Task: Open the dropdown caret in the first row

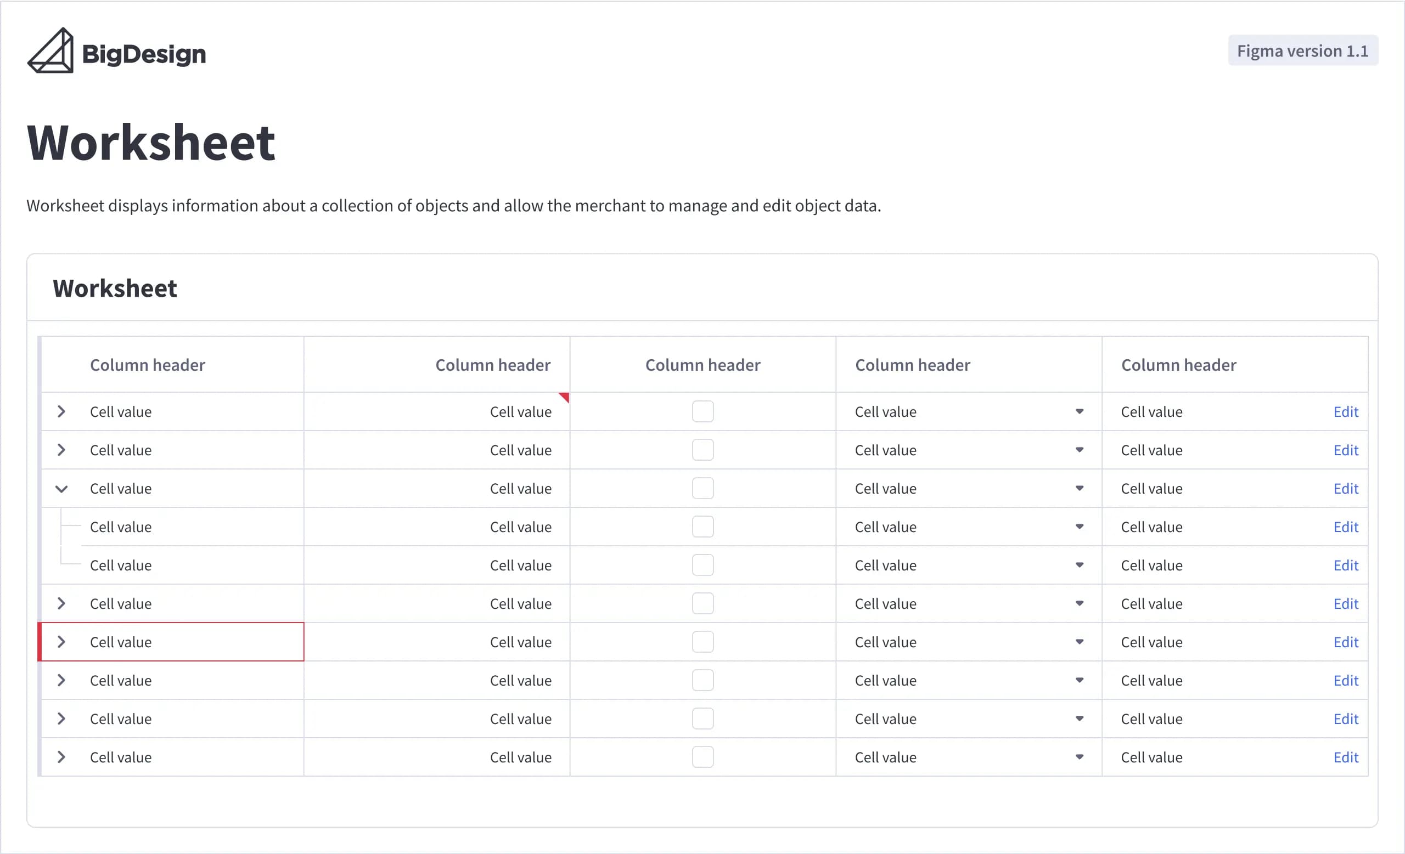Action: [1080, 411]
